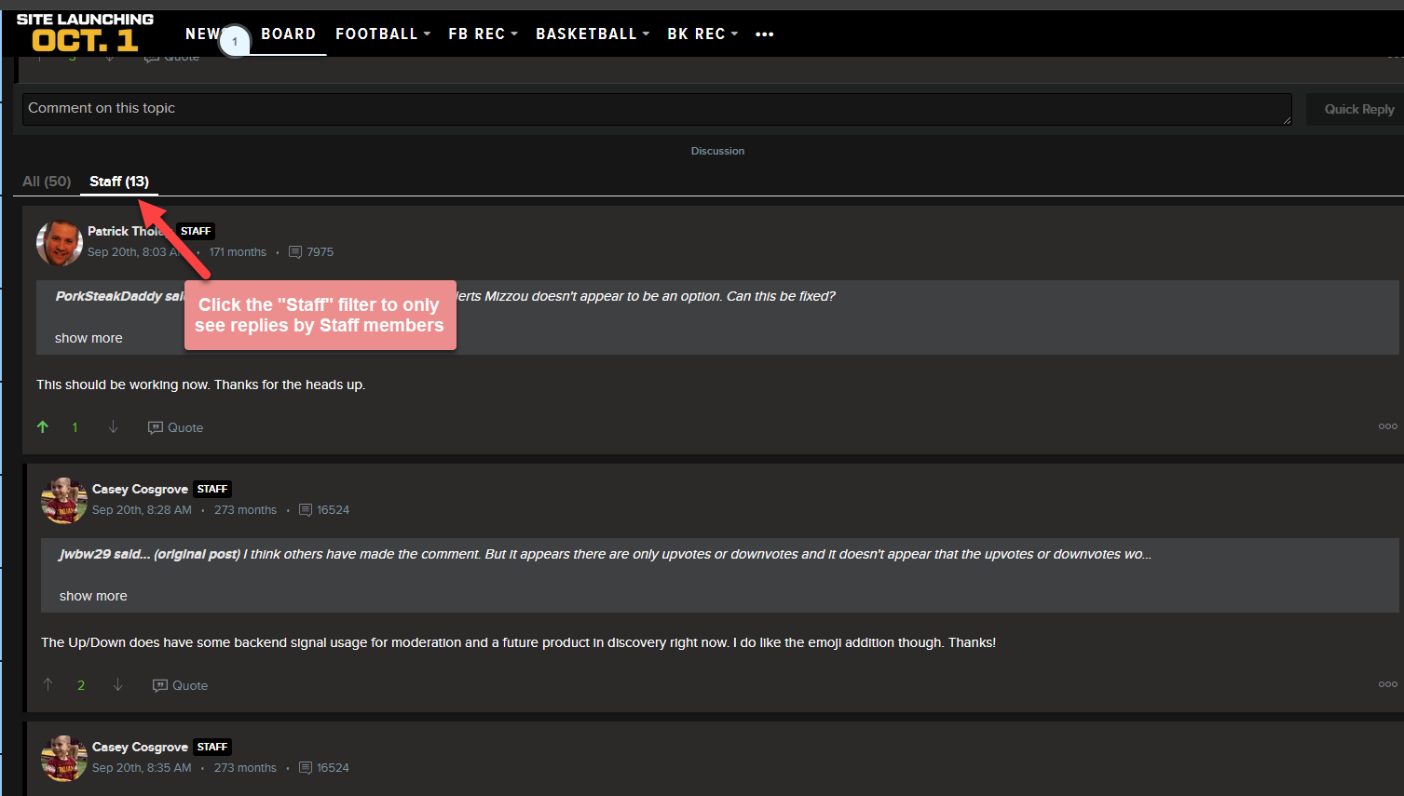The height and width of the screenshot is (796, 1404).
Task: Switch to the All (50) tab
Action: pos(46,181)
